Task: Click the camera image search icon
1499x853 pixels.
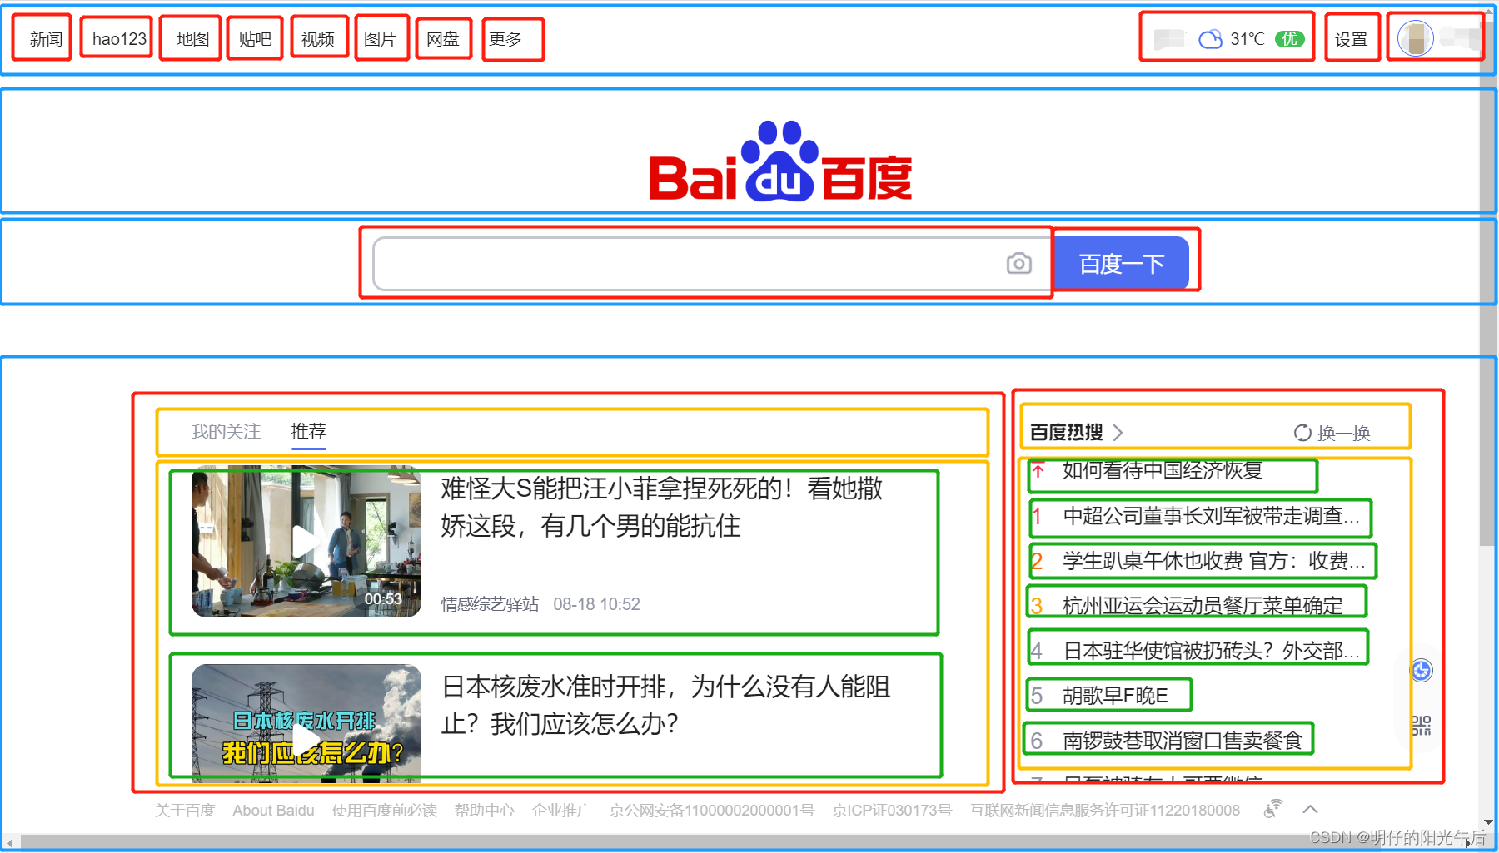Action: [x=1018, y=264]
